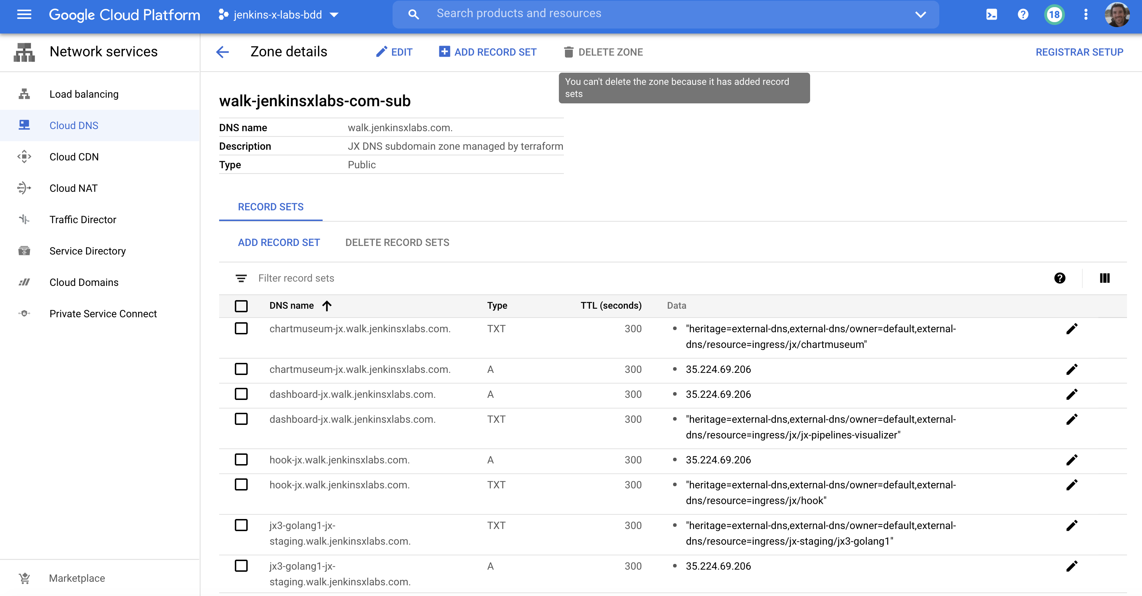Open the main navigation hamburger menu
The height and width of the screenshot is (596, 1142).
(24, 15)
